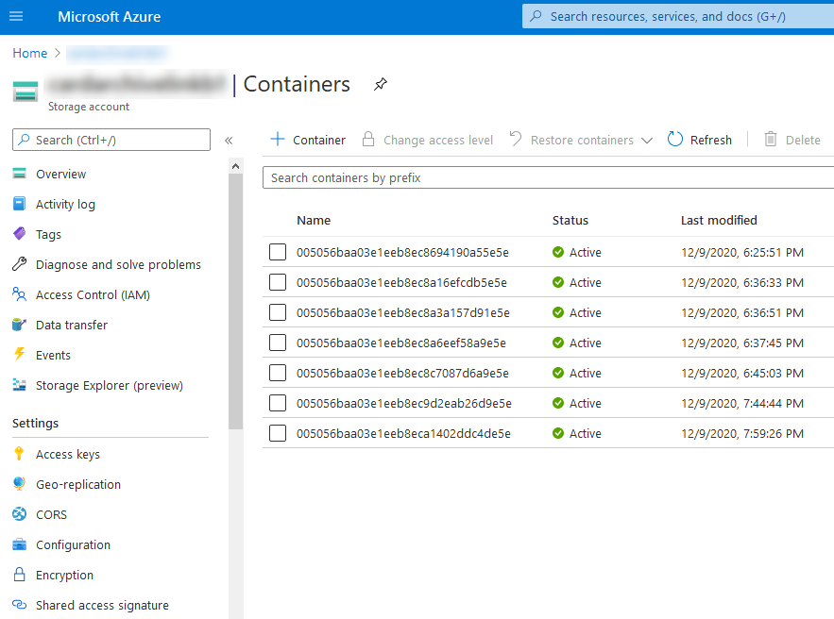Click the sidebar scroll up arrow
The width and height of the screenshot is (834, 619).
click(x=235, y=166)
